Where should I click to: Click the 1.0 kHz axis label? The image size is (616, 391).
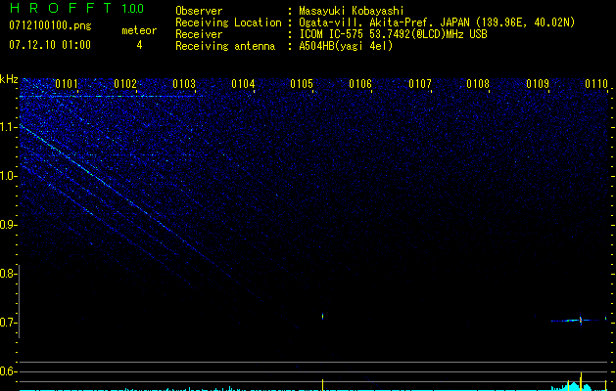[x=8, y=176]
